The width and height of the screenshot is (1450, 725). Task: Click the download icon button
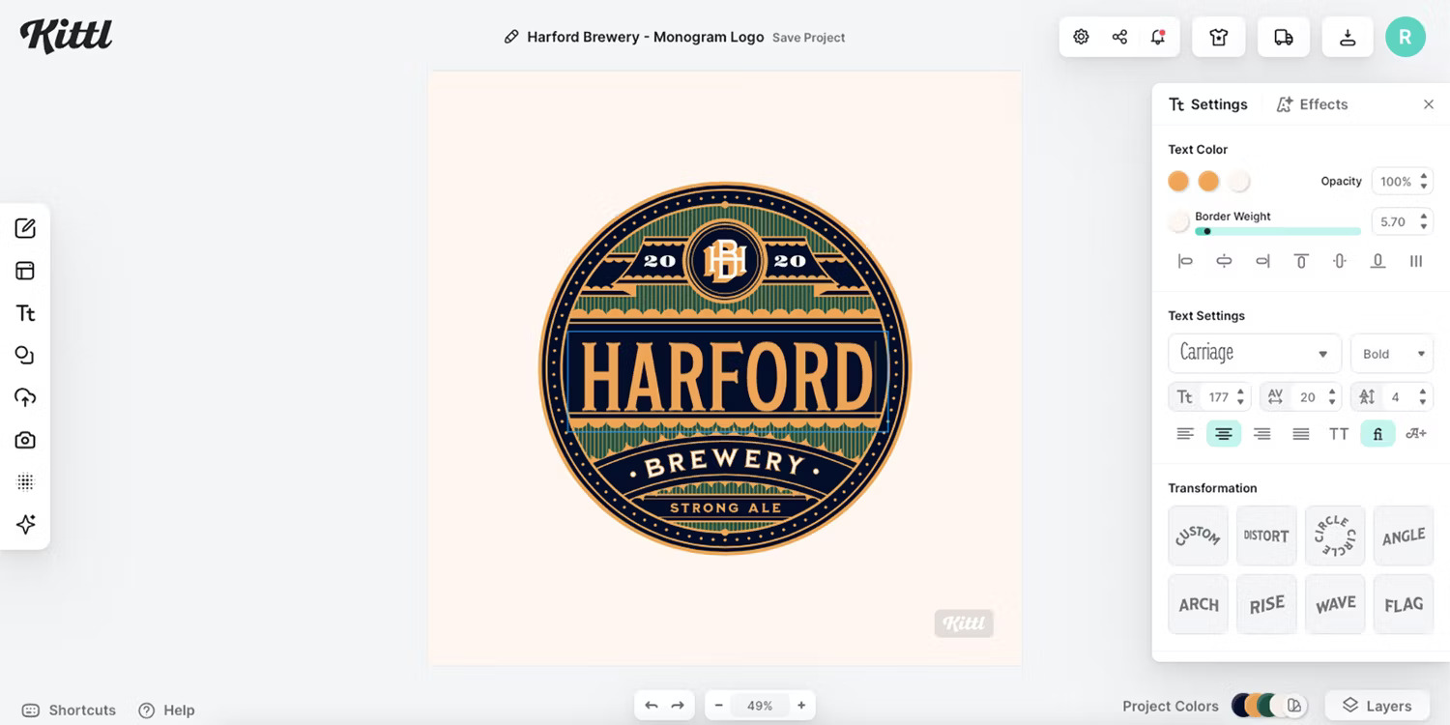[x=1348, y=37]
